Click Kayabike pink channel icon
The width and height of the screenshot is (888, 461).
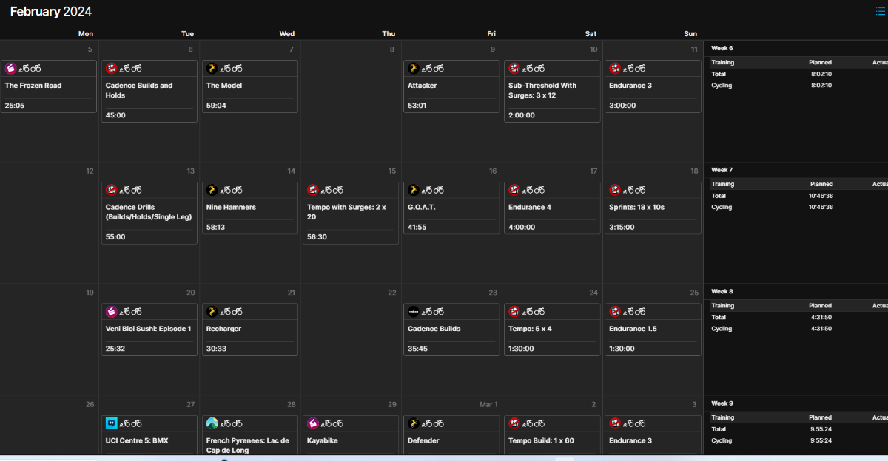313,424
